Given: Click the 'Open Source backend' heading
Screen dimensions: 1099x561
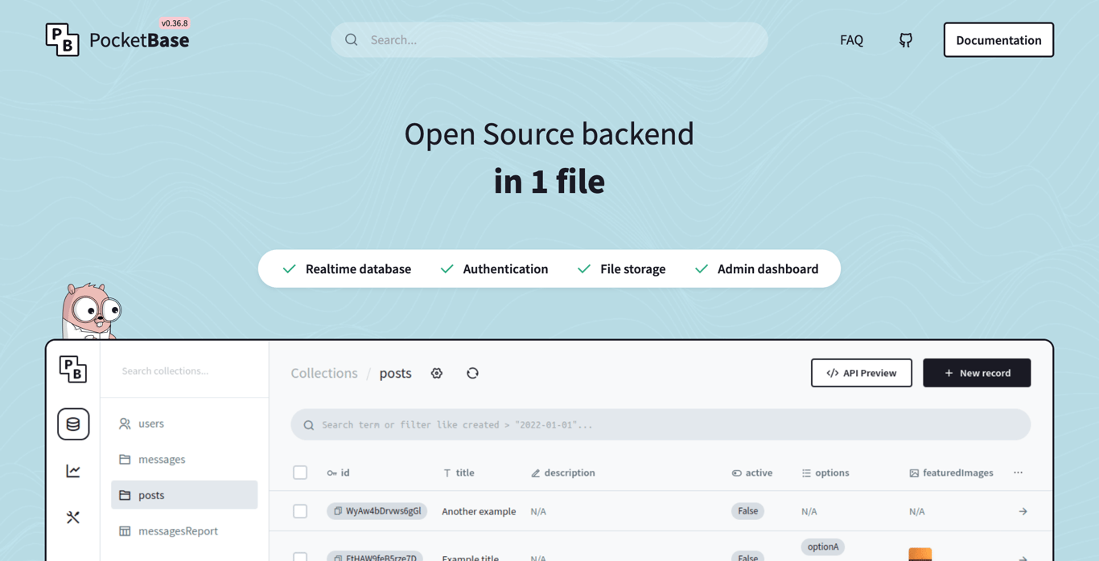Looking at the screenshot, I should (x=549, y=133).
